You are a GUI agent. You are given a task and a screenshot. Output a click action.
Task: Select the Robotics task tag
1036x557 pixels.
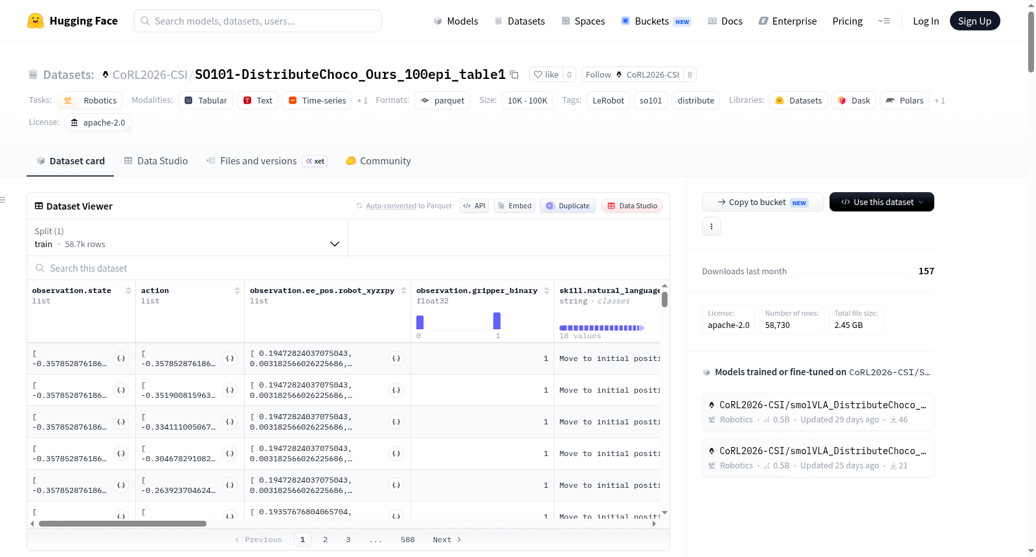tap(90, 100)
